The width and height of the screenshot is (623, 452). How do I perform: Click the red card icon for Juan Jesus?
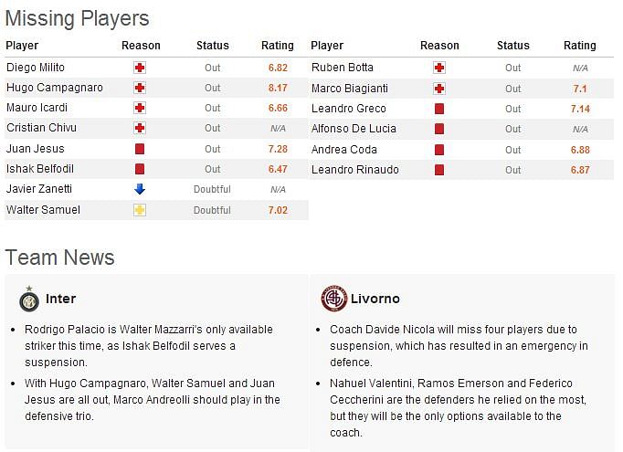(x=140, y=149)
